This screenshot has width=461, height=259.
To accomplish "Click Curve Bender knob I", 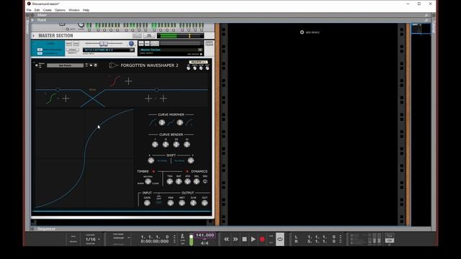I will (155, 144).
